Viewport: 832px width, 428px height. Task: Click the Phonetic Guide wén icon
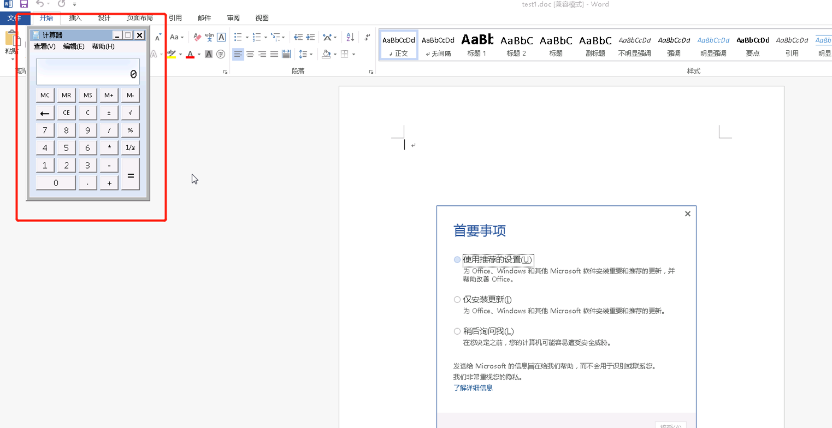(x=209, y=37)
